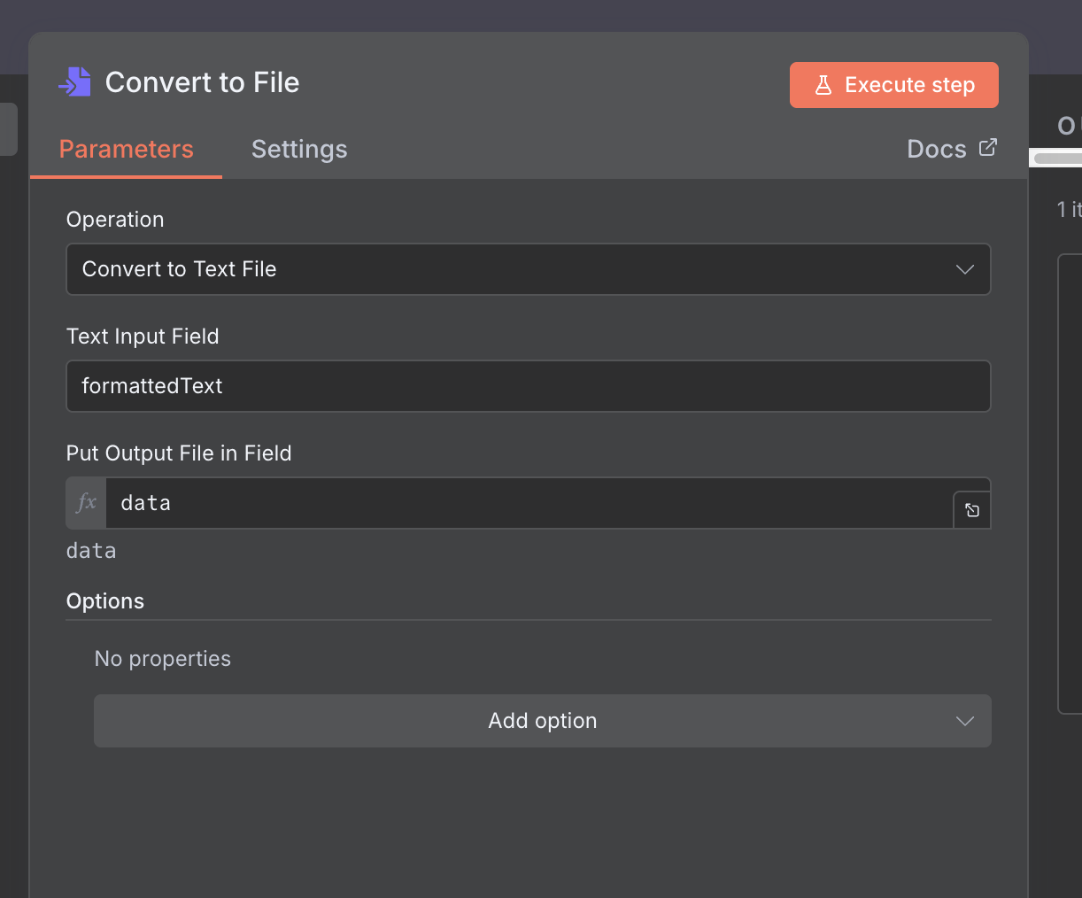Open the expression editor expand icon

(972, 510)
